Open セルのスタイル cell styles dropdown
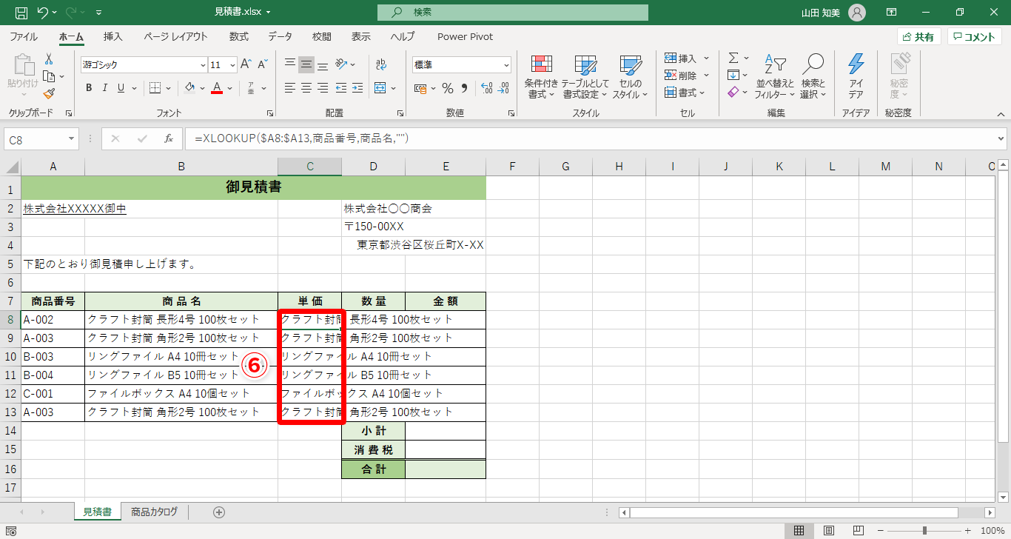 (x=630, y=77)
